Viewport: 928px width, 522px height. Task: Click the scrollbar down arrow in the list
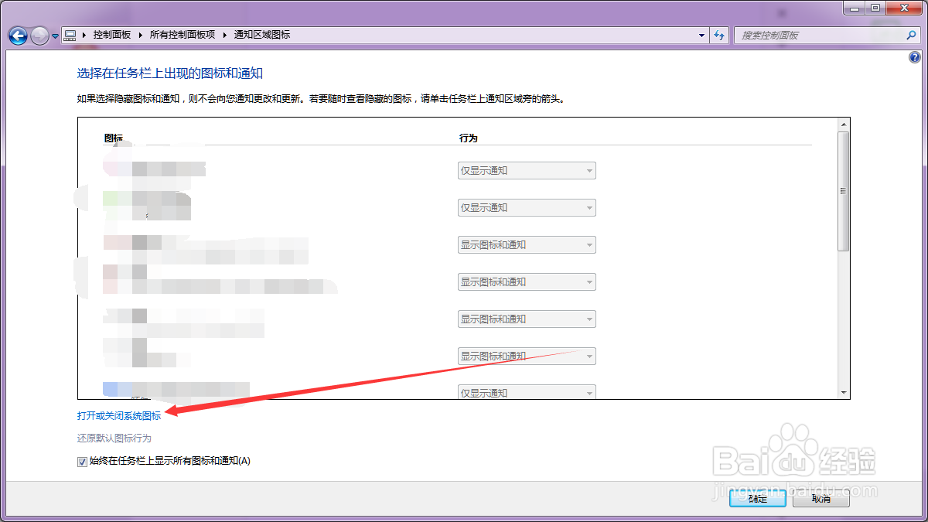pyautogui.click(x=843, y=393)
